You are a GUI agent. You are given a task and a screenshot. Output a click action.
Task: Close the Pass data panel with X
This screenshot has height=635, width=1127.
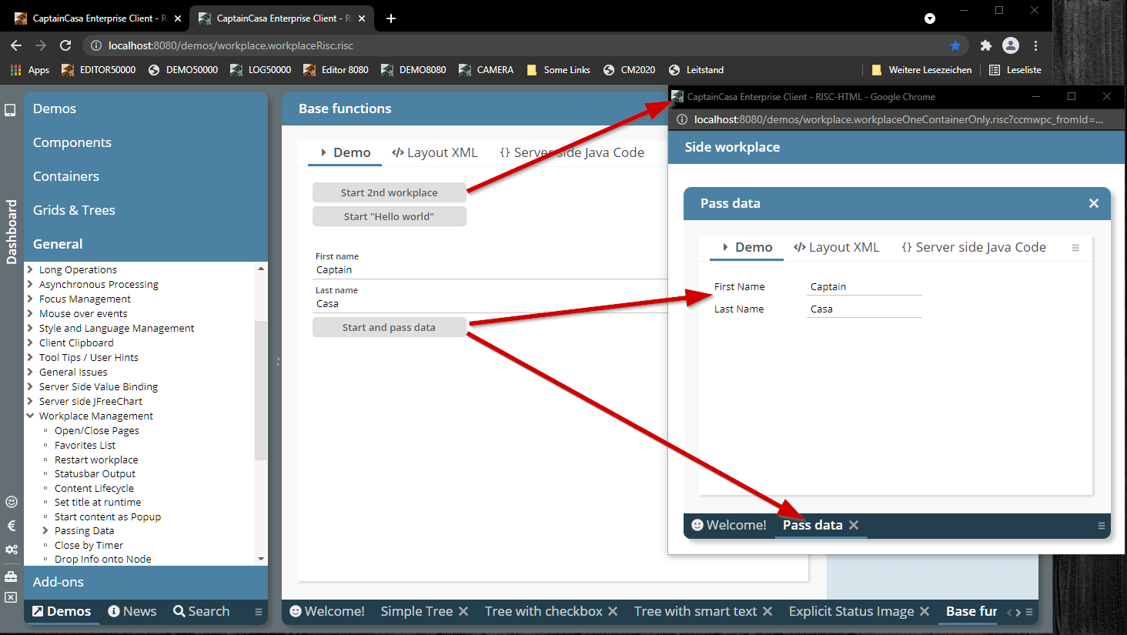1093,203
